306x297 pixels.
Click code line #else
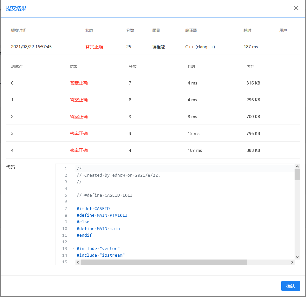[83, 222]
